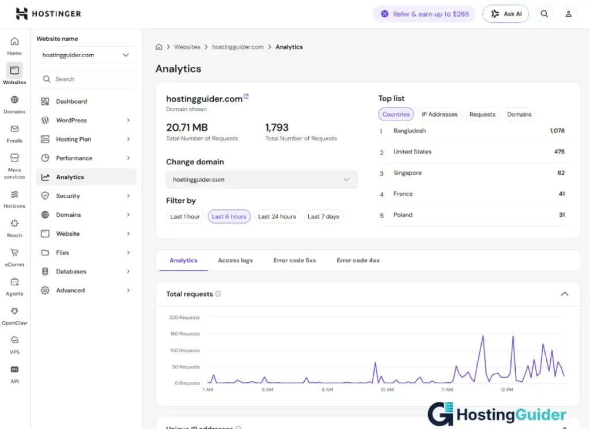Open the Agents icon
Viewport: 590px width, 429px height.
tap(14, 282)
